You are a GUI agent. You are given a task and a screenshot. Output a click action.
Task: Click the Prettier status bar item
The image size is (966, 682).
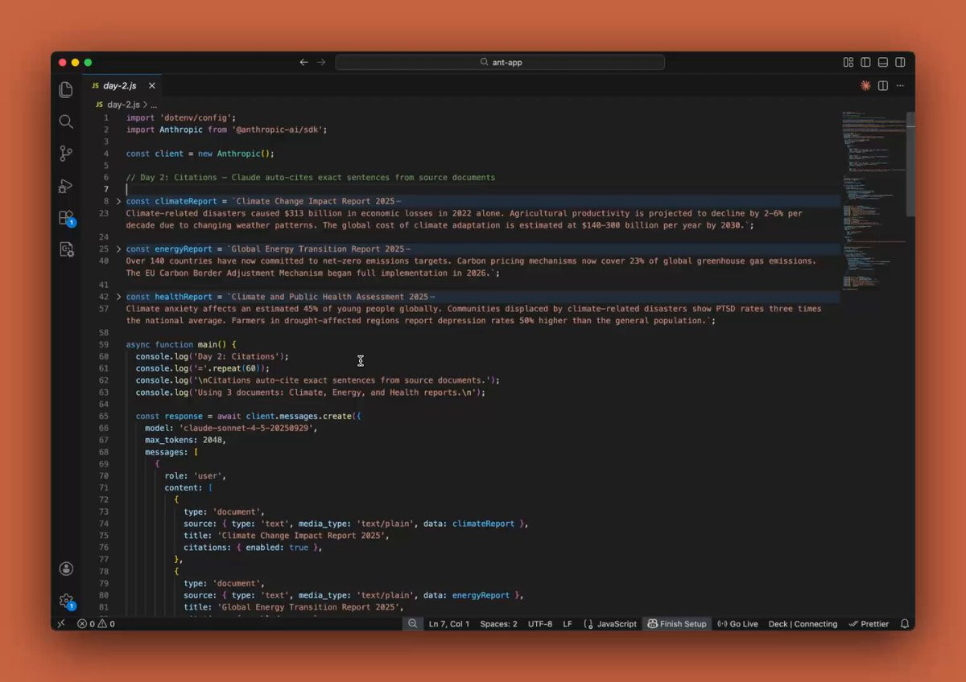click(869, 623)
